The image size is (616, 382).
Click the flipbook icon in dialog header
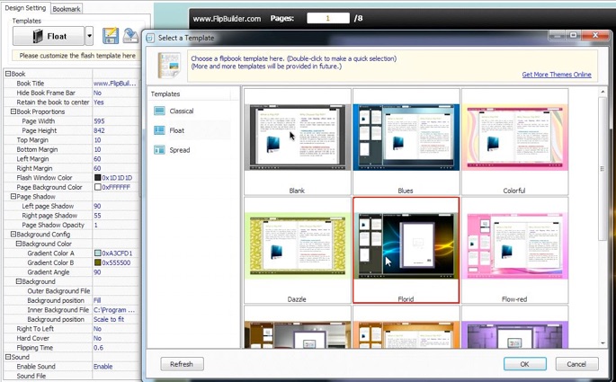click(168, 66)
